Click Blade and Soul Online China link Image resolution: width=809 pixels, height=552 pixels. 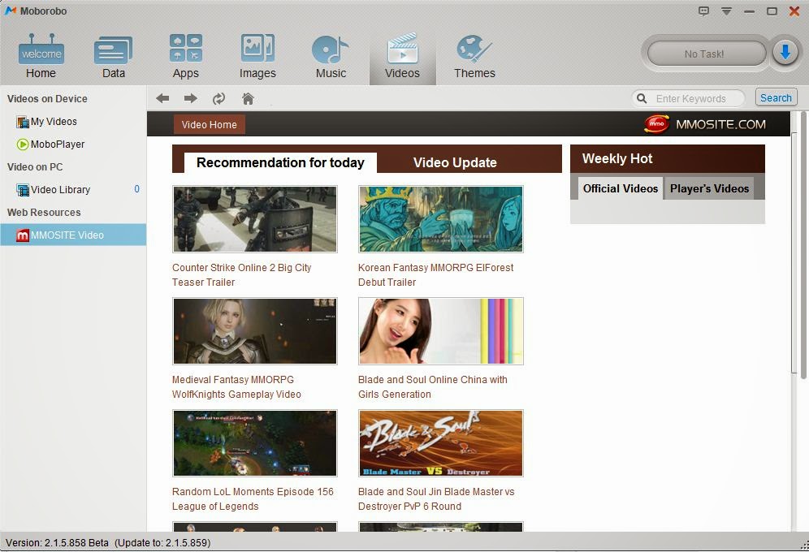[x=432, y=386]
